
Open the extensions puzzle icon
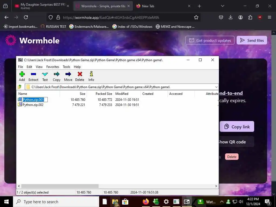coord(250,17)
